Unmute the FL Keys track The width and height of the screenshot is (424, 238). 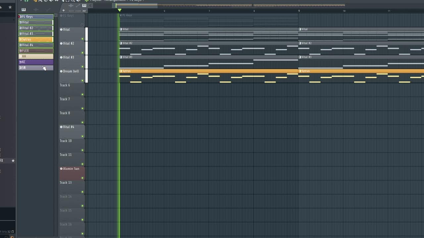point(82,25)
